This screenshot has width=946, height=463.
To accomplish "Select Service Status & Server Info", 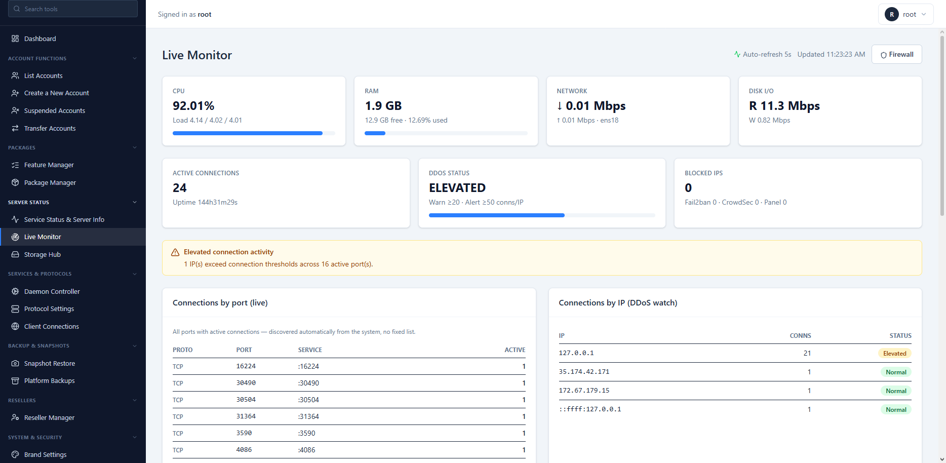I will (x=73, y=219).
